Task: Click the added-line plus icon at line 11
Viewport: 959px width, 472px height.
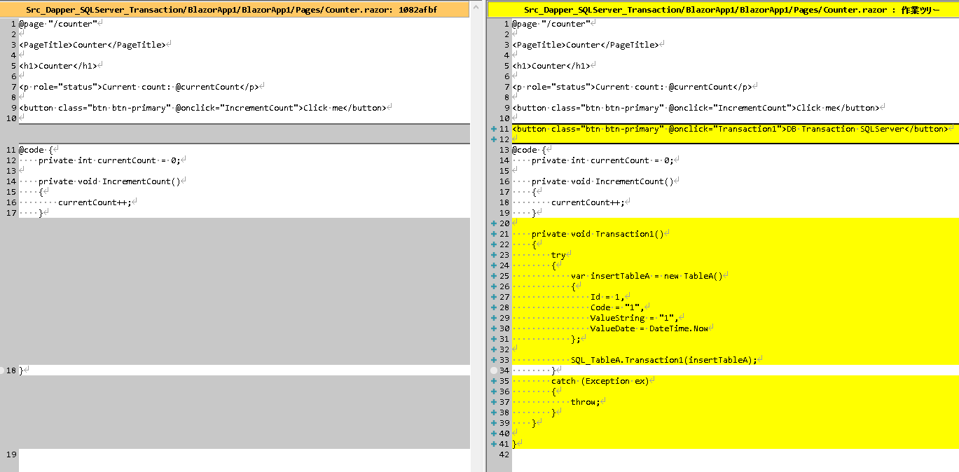Action: [495, 129]
